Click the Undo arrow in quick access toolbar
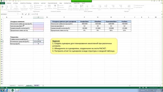 tap(6, 1)
